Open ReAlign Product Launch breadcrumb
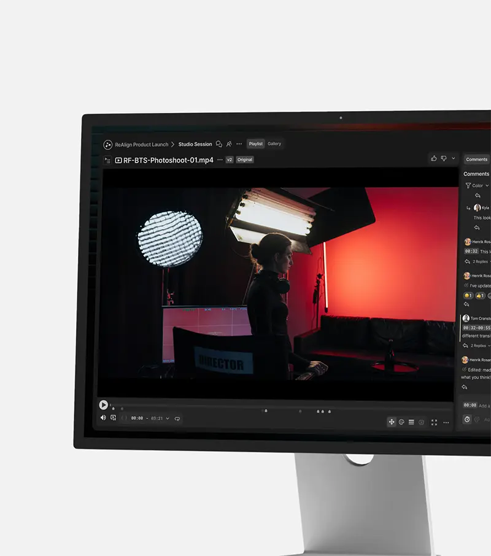The image size is (491, 556). pos(141,145)
